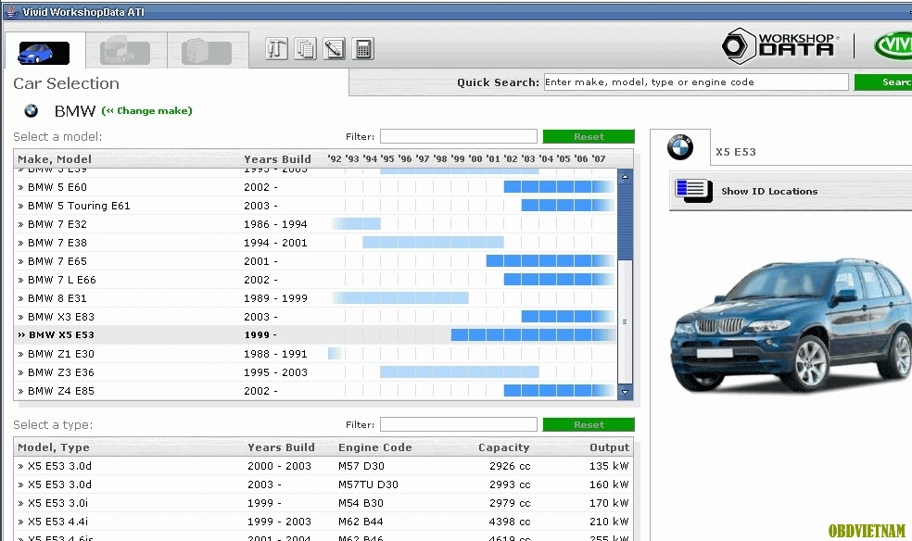The image size is (912, 541).
Task: Select BMW 8 E31 model
Action: pos(315,298)
